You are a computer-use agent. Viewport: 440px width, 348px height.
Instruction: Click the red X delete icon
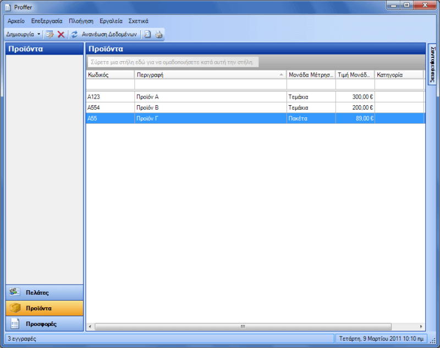[61, 34]
